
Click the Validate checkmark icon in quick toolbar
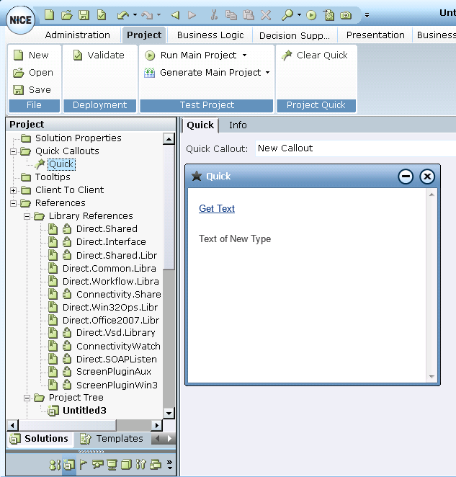102,14
